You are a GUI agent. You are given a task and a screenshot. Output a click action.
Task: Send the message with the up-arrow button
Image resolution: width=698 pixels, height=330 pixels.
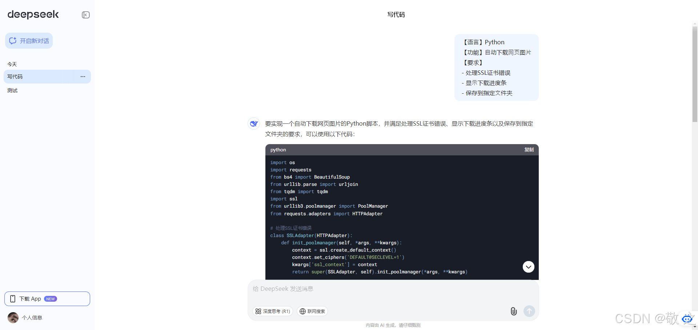pos(529,311)
